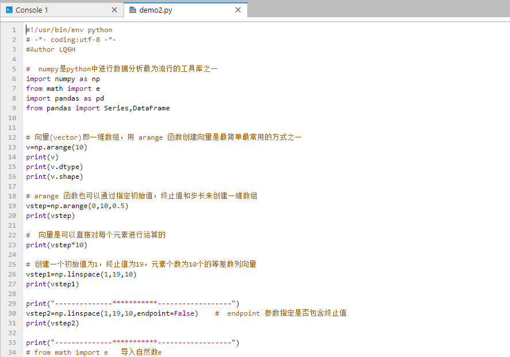Click the '# 向量(vector)' comment on line 12
This screenshot has width=510, height=357.
(164, 137)
